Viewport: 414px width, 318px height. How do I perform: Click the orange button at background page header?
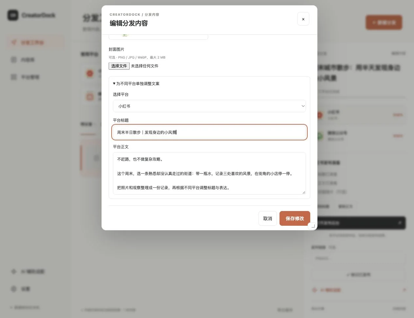[384, 23]
